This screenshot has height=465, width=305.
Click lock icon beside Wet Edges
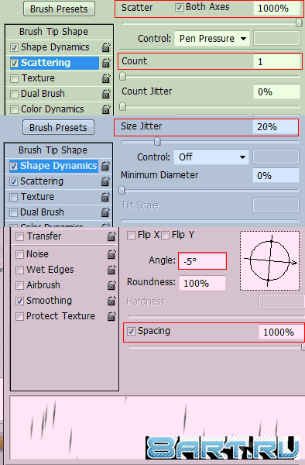(111, 270)
